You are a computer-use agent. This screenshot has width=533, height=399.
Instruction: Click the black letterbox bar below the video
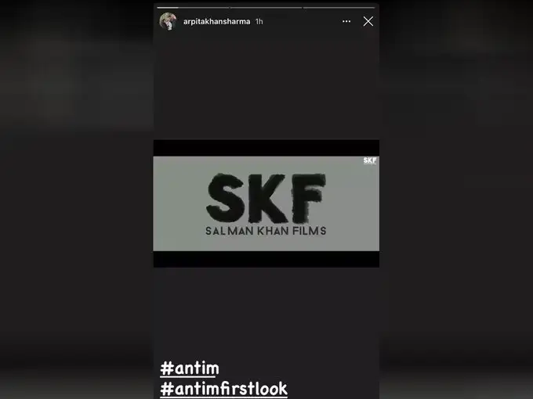(266, 259)
